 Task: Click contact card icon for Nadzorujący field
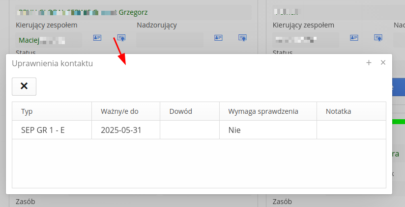pyautogui.click(x=218, y=38)
